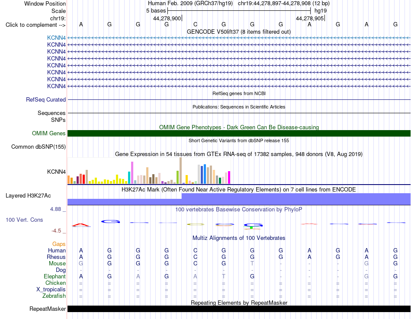Click the Rhesus alignment row label

tap(56, 257)
